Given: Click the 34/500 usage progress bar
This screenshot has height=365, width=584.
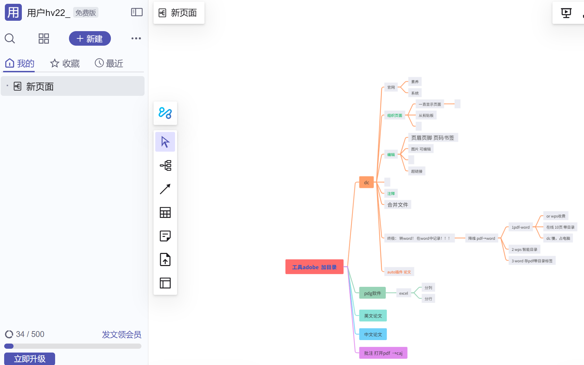Looking at the screenshot, I should point(73,346).
